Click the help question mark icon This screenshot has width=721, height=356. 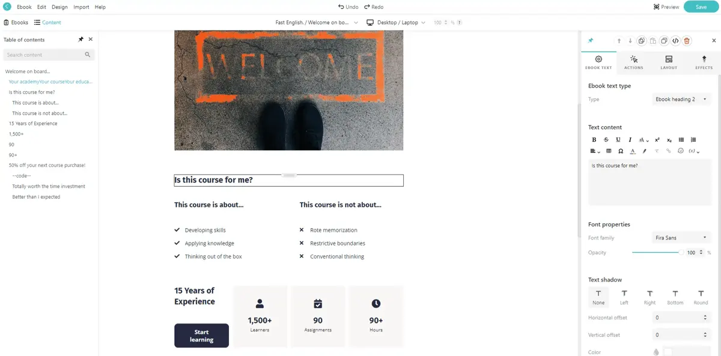(x=460, y=22)
